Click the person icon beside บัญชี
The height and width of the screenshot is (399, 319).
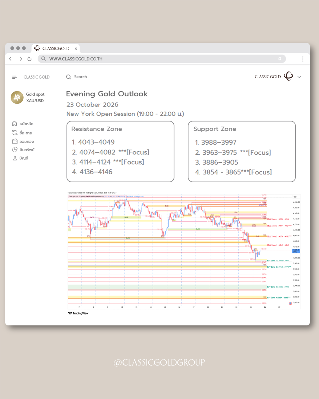(15, 158)
